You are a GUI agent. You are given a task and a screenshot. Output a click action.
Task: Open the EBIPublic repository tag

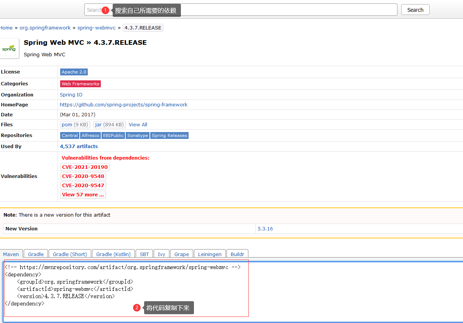pyautogui.click(x=113, y=135)
